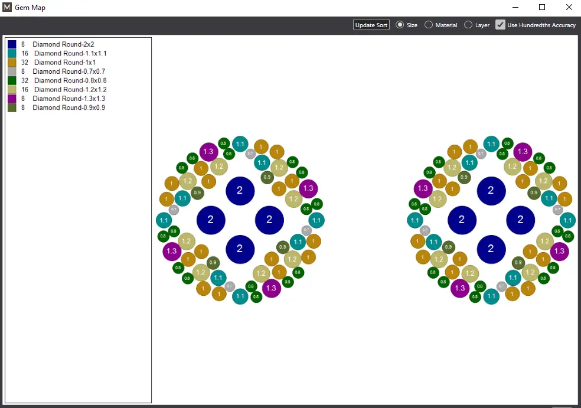Click the bottom 1.3 purple gem in right cluster
581x408 pixels.
(460, 288)
